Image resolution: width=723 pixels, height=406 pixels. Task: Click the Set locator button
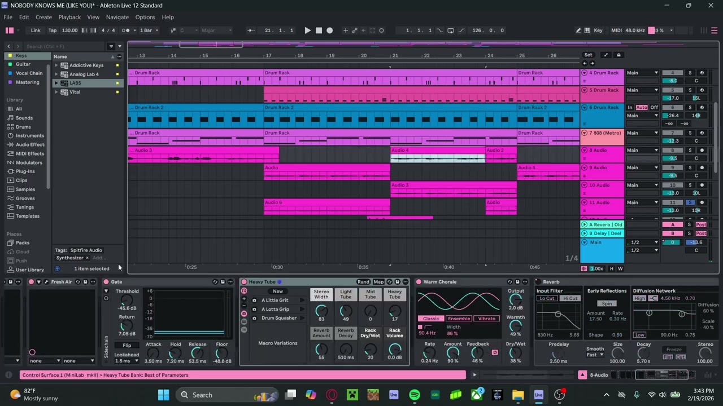[588, 55]
